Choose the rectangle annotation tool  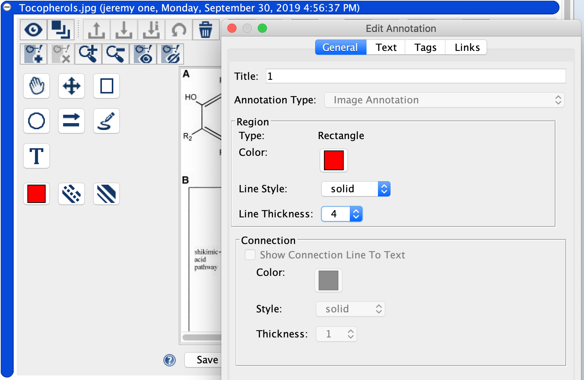[106, 86]
